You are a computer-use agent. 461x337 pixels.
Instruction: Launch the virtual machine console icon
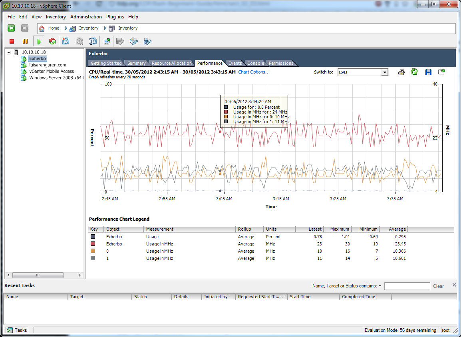click(x=107, y=41)
